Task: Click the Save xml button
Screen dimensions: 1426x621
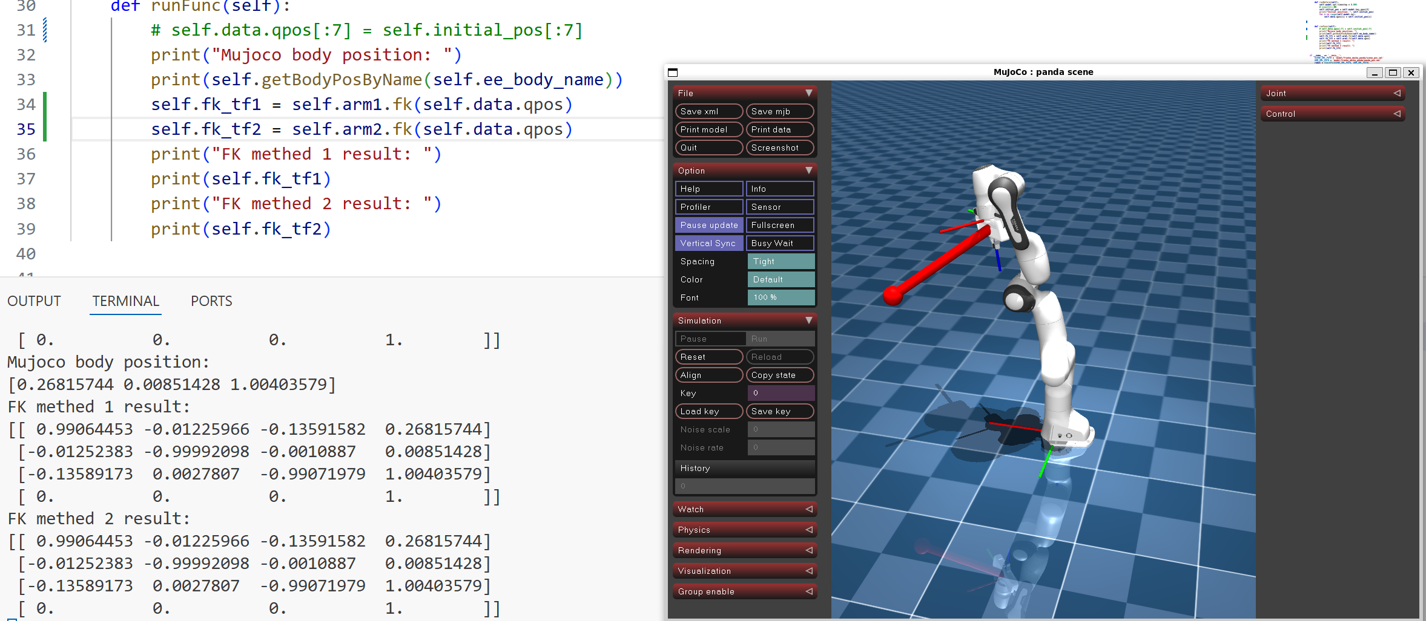Action: click(709, 111)
